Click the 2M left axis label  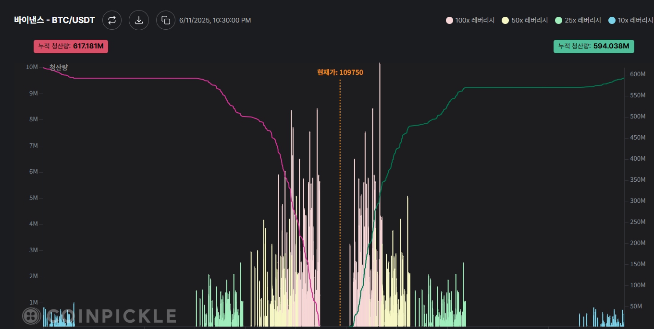[x=34, y=276]
